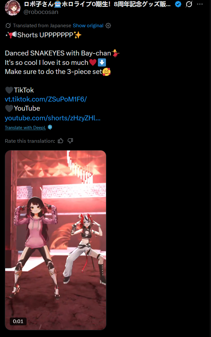Open the youtube.com/shorts link

pyautogui.click(x=53, y=118)
